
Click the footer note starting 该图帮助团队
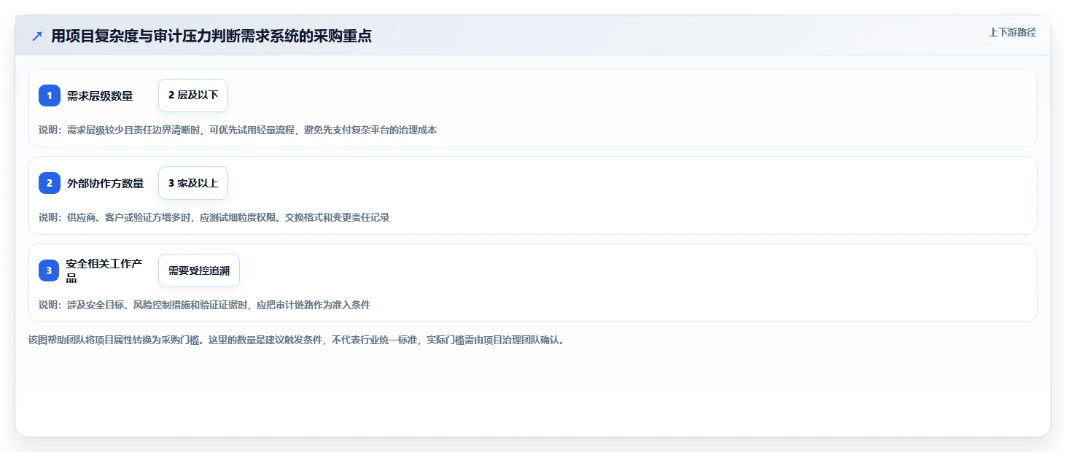(x=297, y=340)
